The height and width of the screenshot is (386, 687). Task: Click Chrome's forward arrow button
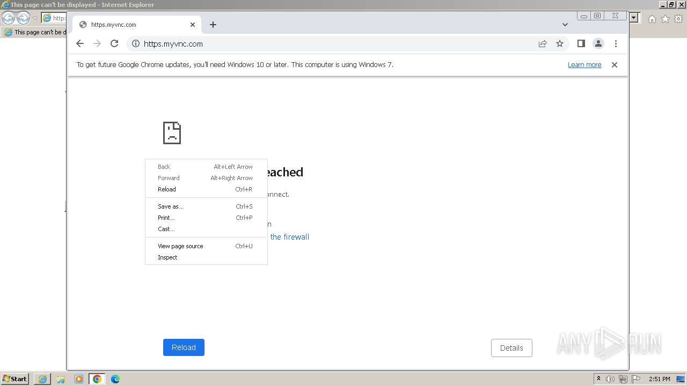(x=97, y=44)
